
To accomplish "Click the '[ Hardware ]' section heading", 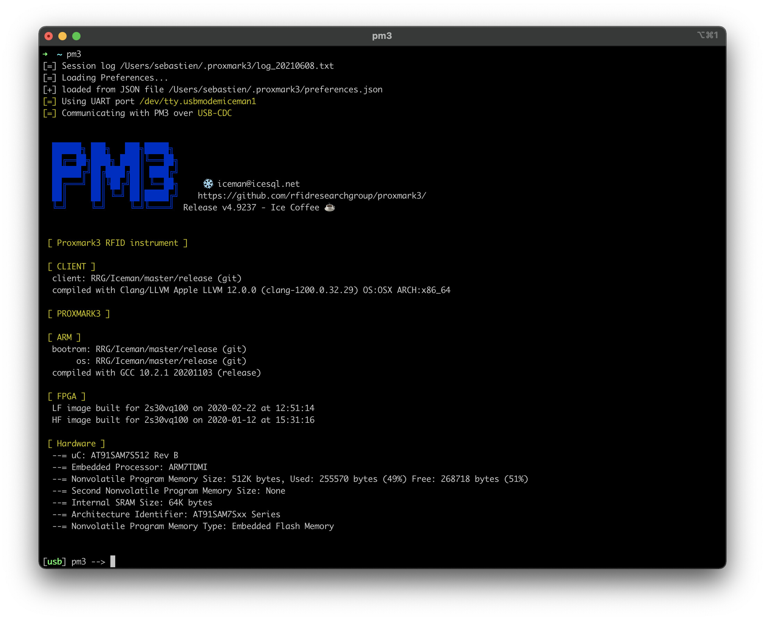I will 76,444.
